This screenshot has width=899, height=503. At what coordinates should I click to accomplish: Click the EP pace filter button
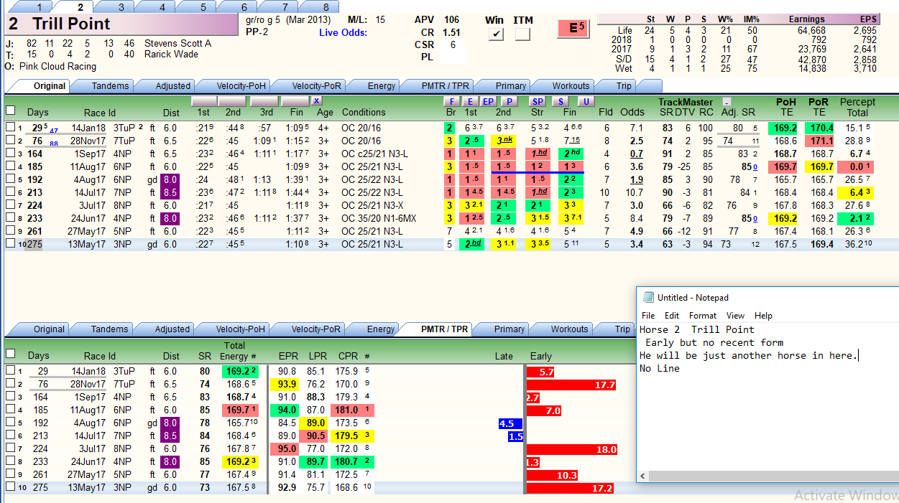488,101
